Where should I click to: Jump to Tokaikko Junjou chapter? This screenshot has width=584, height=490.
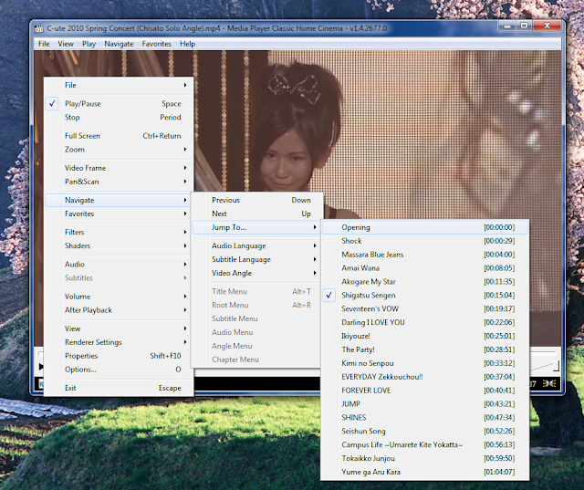[425, 458]
